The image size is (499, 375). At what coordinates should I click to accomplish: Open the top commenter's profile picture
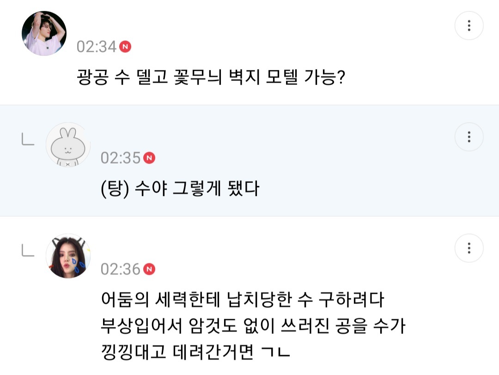(44, 33)
